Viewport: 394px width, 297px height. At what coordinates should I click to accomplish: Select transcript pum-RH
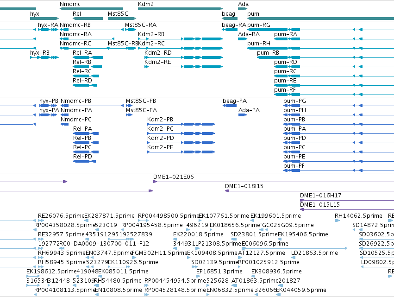click(x=259, y=44)
